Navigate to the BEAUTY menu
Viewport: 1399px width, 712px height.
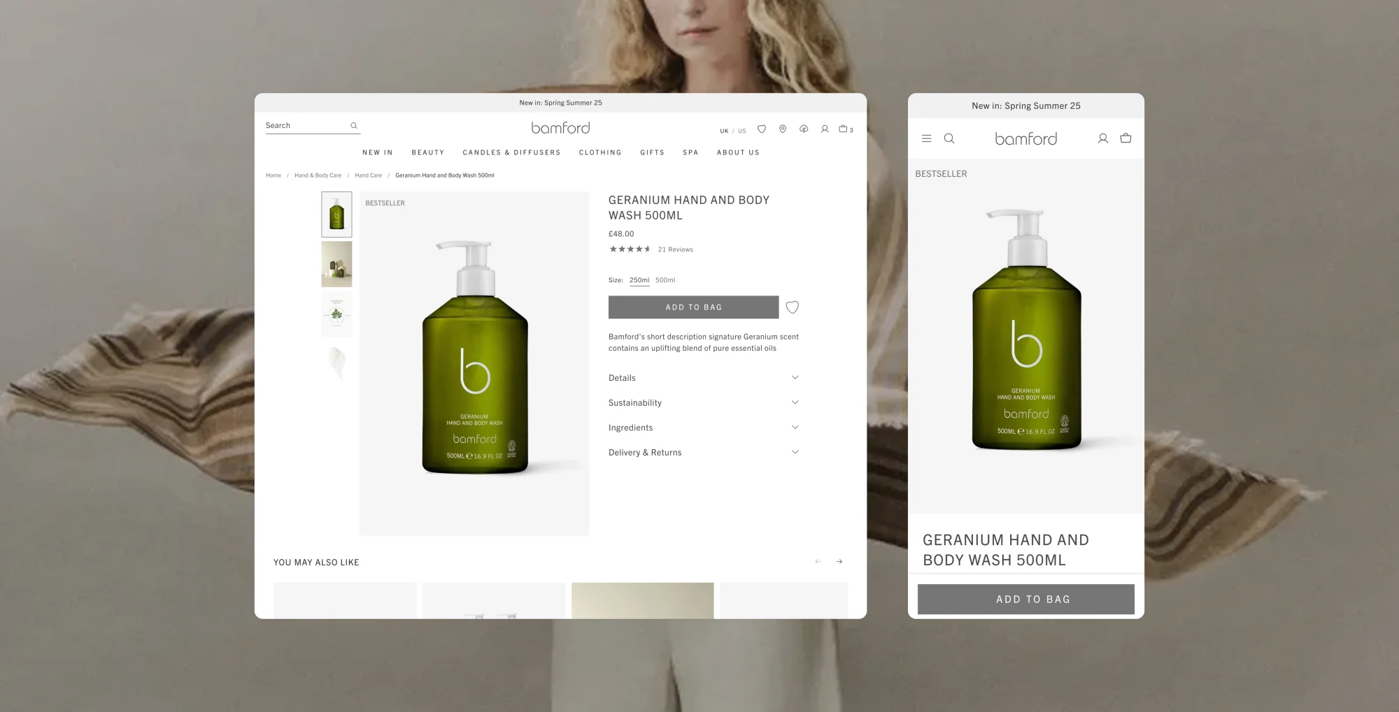pyautogui.click(x=428, y=152)
